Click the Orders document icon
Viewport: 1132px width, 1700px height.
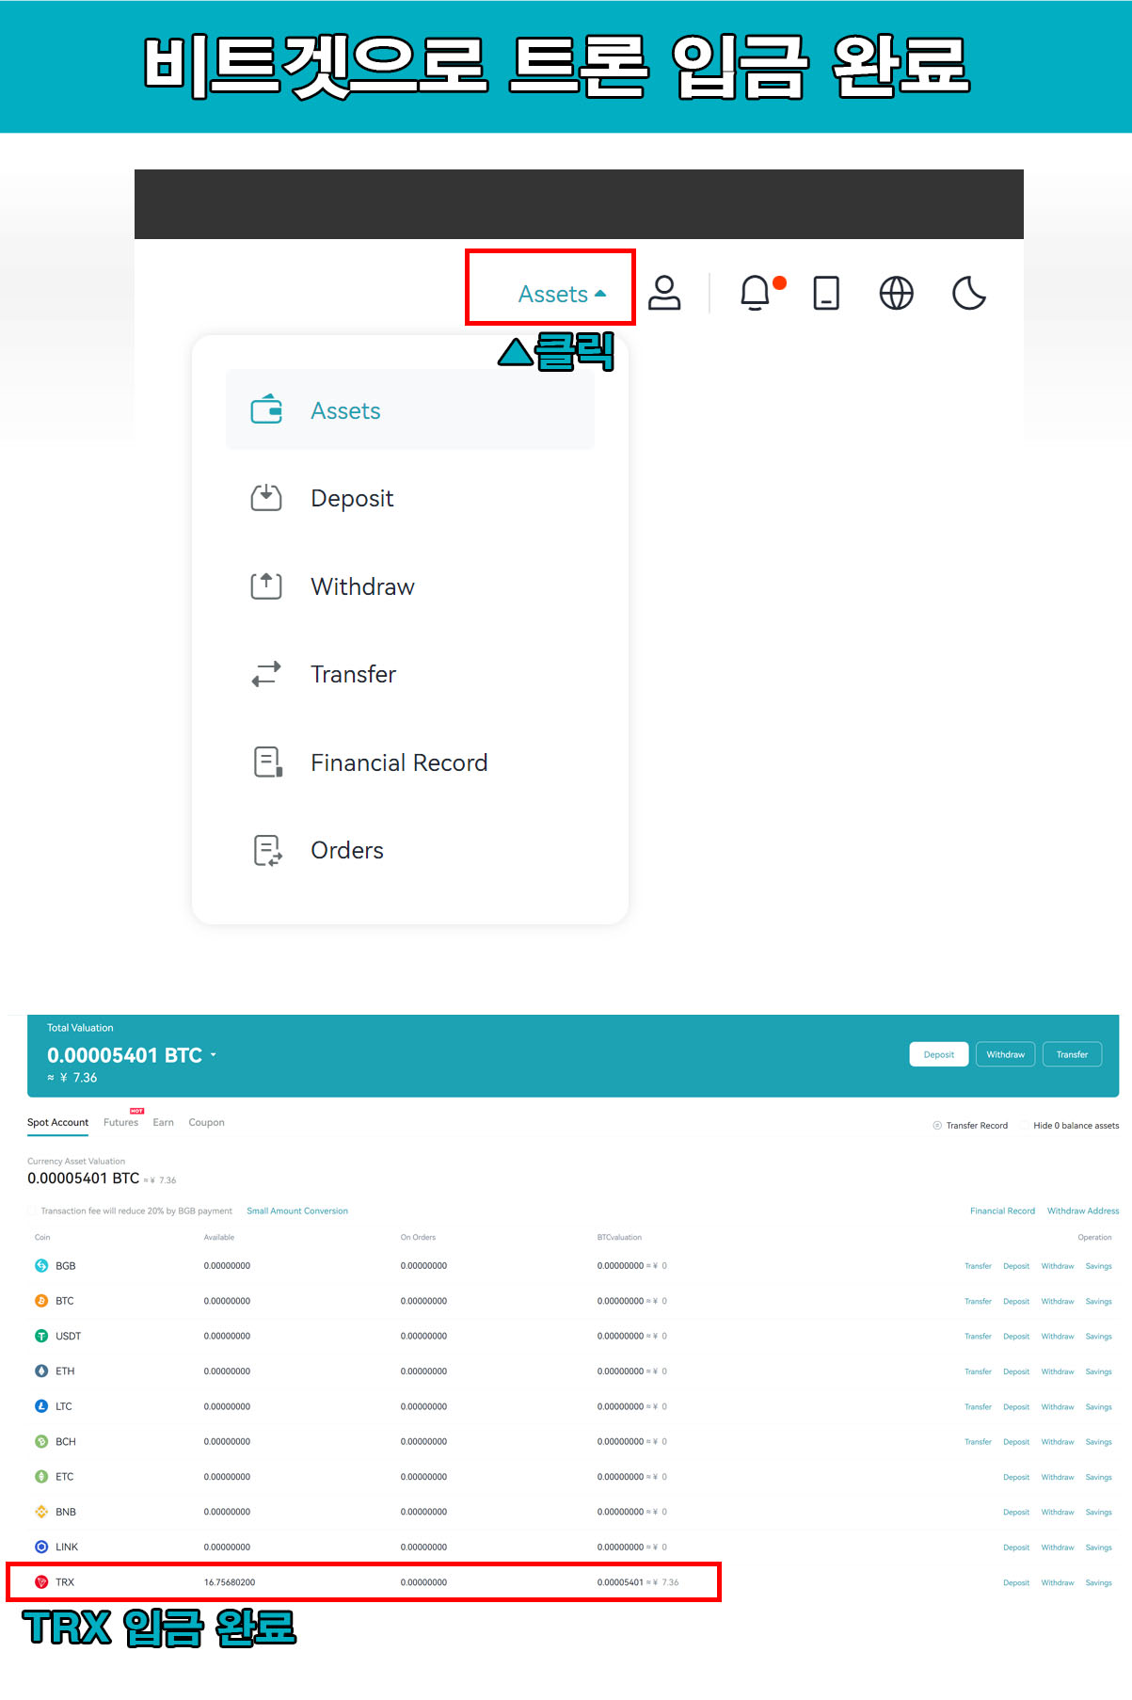[x=268, y=850]
